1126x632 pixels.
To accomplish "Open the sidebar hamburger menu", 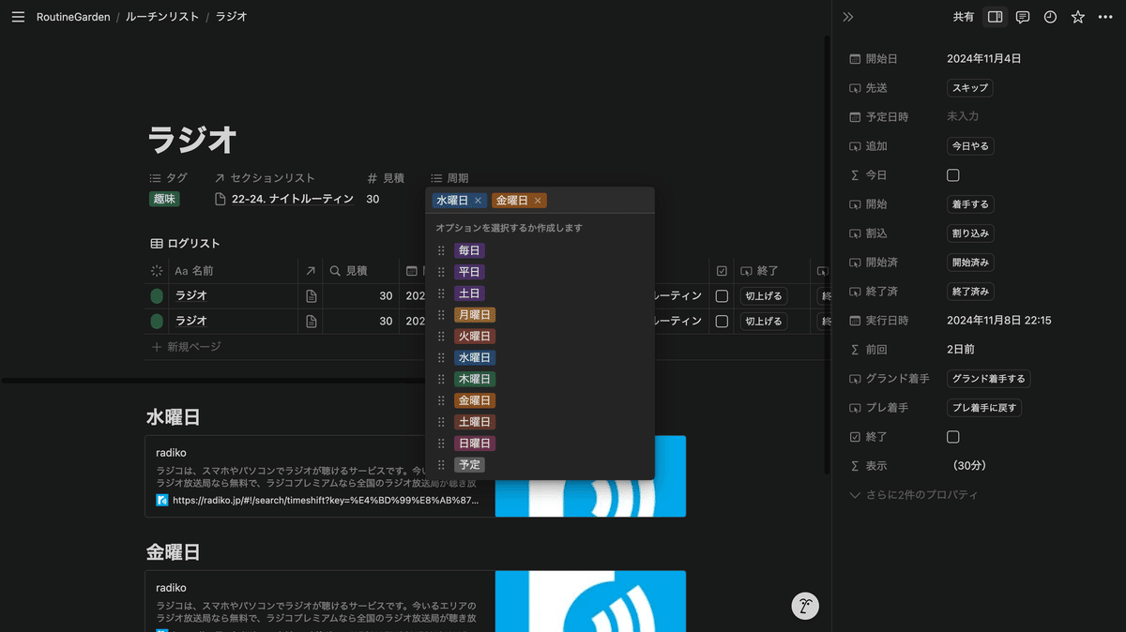I will (18, 17).
